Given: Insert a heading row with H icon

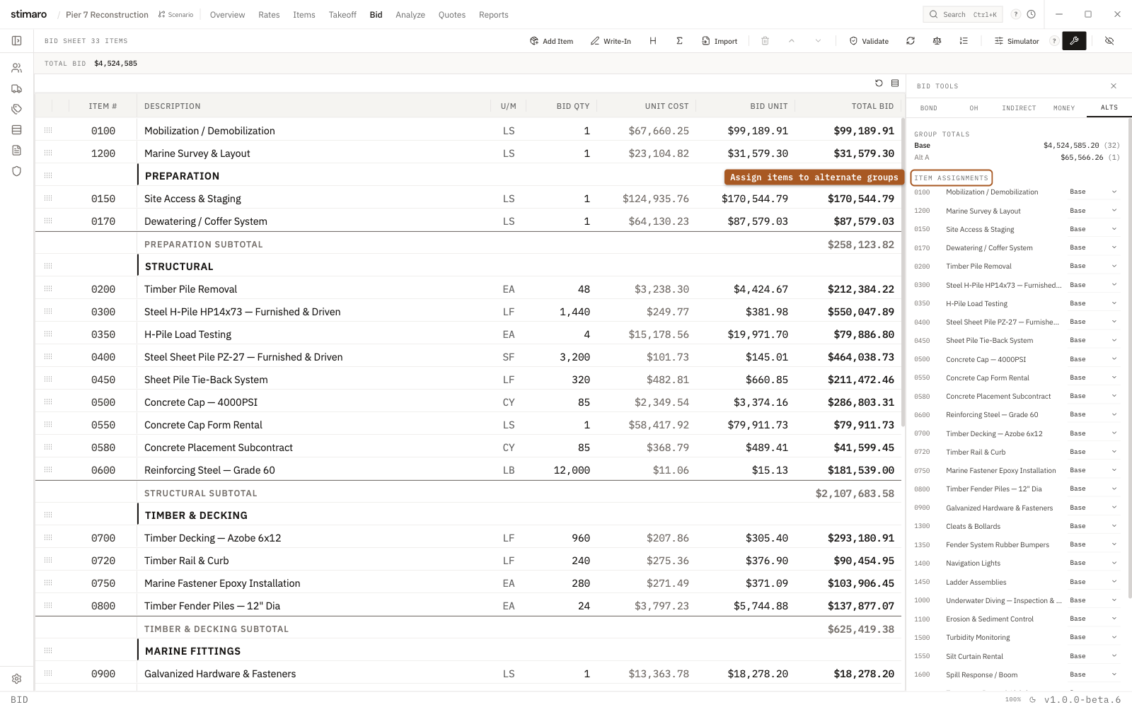Looking at the screenshot, I should 653,41.
